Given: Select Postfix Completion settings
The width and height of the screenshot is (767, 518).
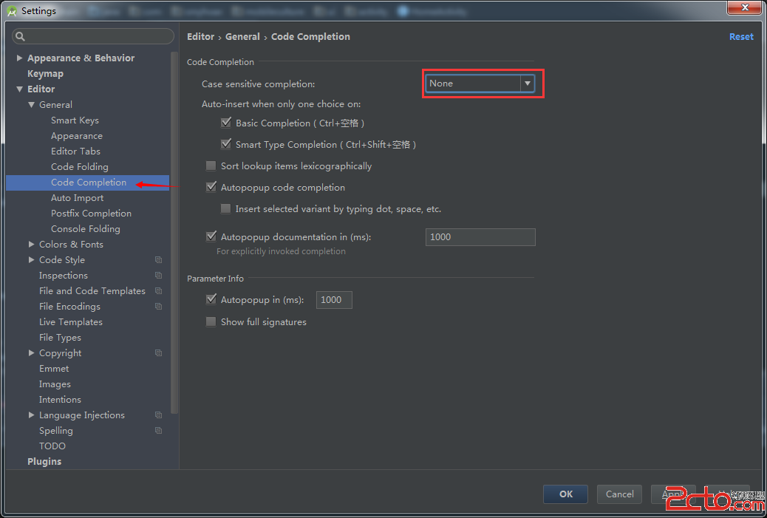Looking at the screenshot, I should coord(92,214).
